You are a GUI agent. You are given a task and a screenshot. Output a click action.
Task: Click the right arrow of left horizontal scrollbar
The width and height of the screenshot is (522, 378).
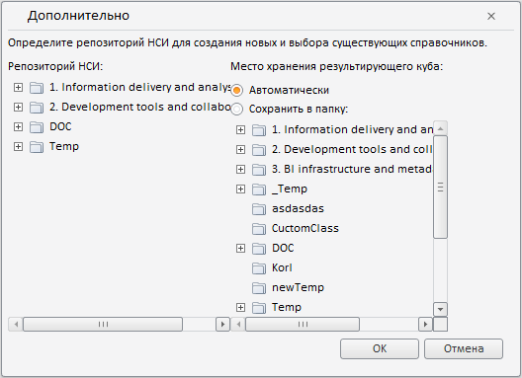[222, 324]
